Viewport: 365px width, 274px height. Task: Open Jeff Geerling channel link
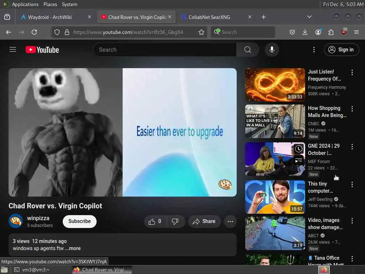click(x=320, y=199)
